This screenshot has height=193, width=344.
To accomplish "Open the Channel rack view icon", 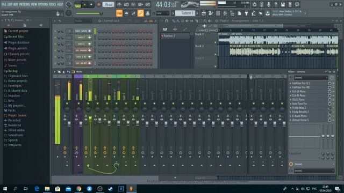I will click(218, 13).
